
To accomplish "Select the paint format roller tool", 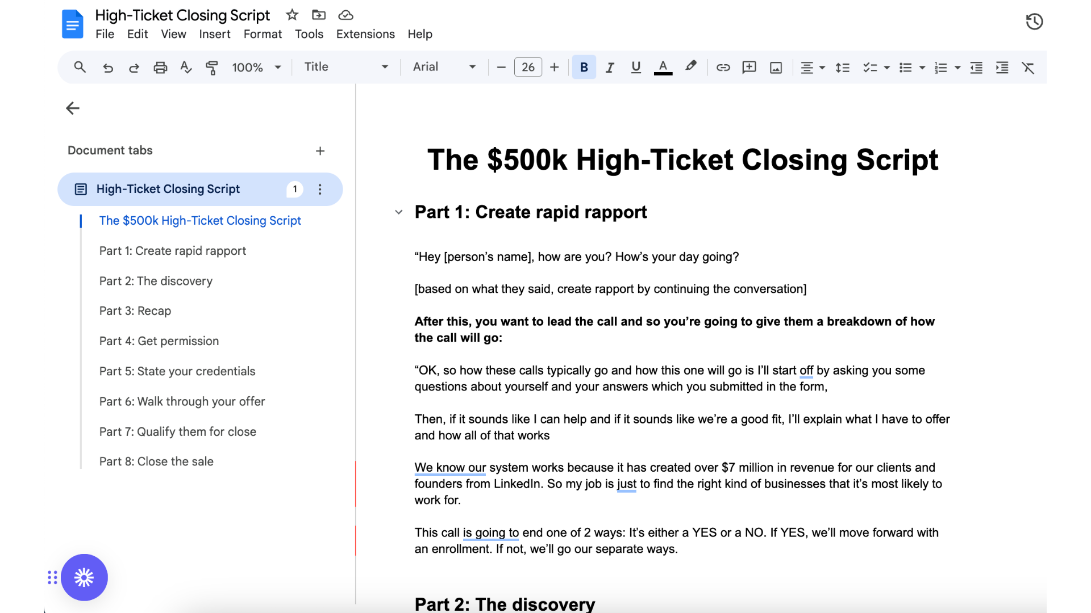I will (x=211, y=68).
